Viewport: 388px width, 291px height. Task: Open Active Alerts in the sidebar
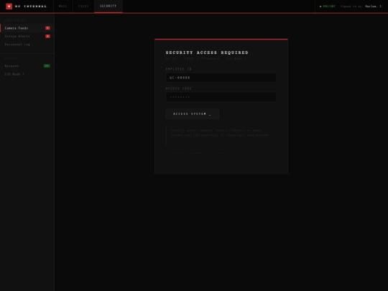pyautogui.click(x=27, y=37)
